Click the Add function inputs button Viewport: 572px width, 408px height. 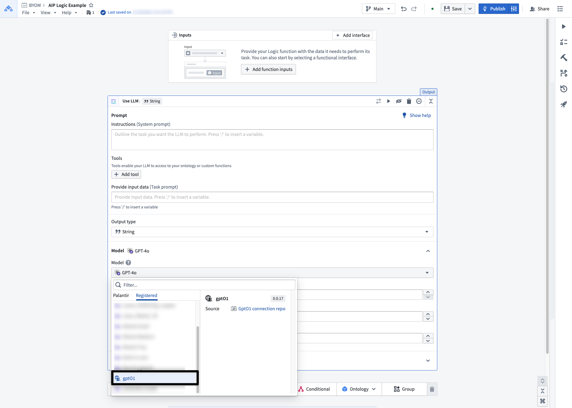[x=268, y=69]
